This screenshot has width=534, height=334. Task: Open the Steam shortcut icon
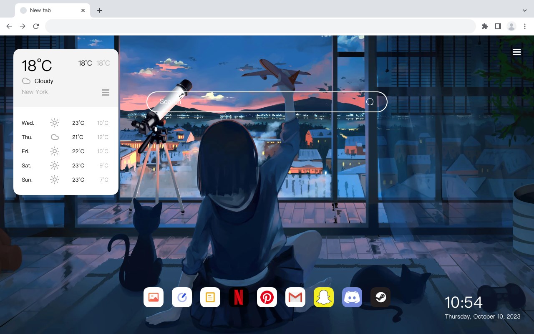pyautogui.click(x=380, y=297)
